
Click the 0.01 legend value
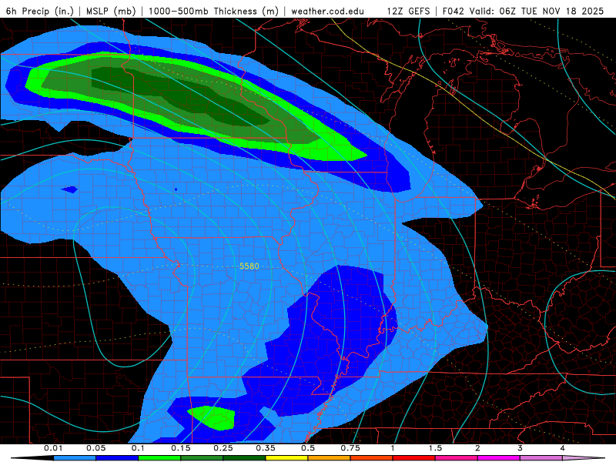[x=53, y=448]
